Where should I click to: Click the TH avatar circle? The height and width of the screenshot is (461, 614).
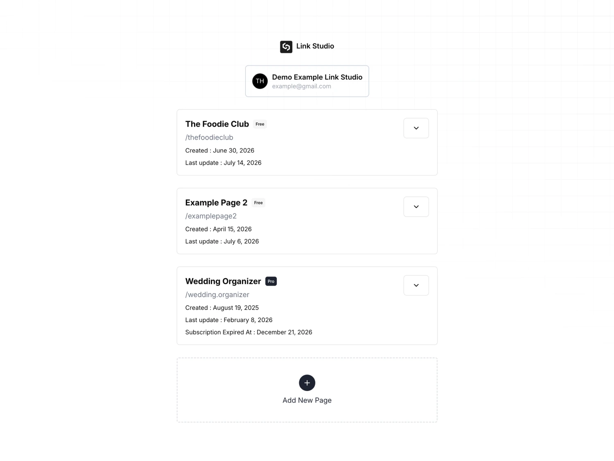pyautogui.click(x=260, y=81)
